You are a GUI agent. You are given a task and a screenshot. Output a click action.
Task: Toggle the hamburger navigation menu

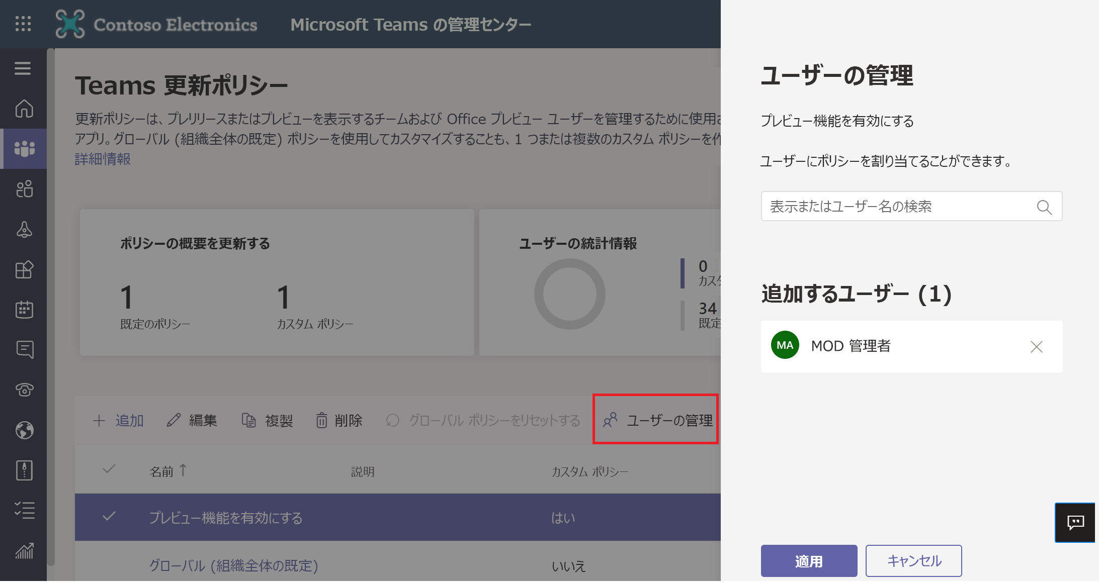tap(23, 68)
